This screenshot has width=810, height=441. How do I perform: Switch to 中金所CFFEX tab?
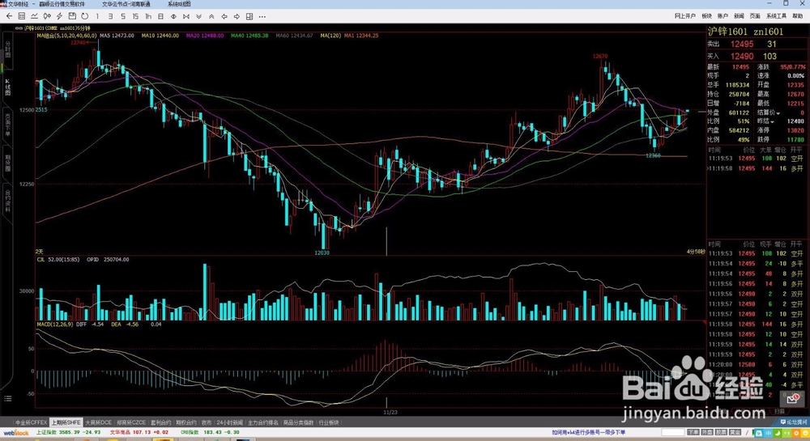pos(31,422)
